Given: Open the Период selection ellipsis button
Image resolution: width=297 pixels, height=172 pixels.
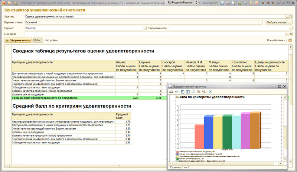Looking at the screenshot, I should coord(144,28).
